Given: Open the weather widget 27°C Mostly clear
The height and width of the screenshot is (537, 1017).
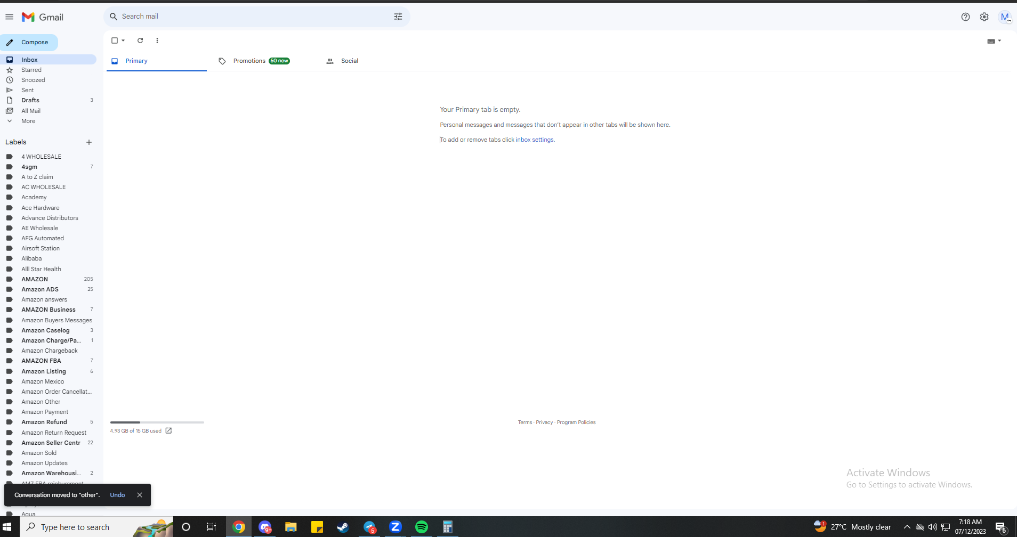Looking at the screenshot, I should [852, 527].
